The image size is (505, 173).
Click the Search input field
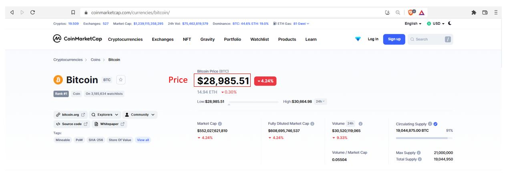click(x=431, y=39)
